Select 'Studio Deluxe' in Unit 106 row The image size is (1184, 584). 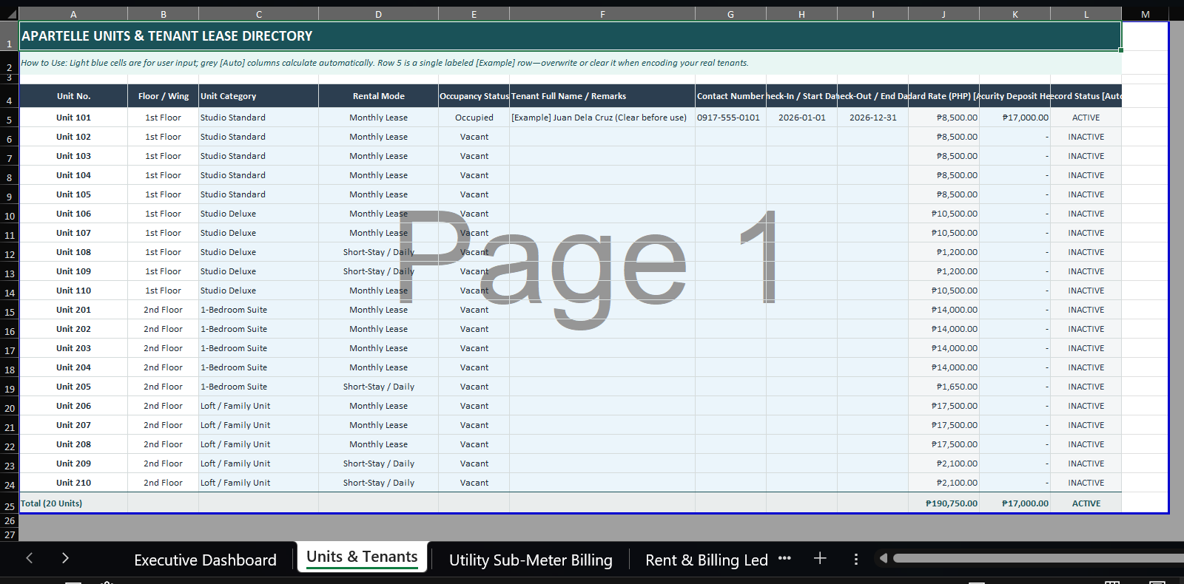(258, 214)
